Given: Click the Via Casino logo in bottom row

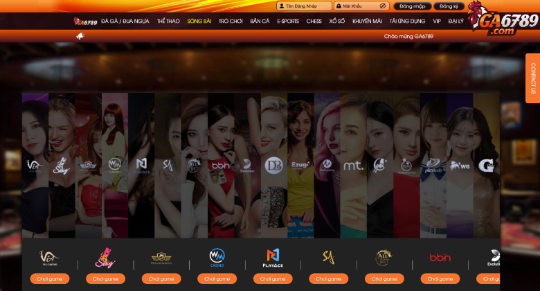Looking at the screenshot, I should [49, 258].
